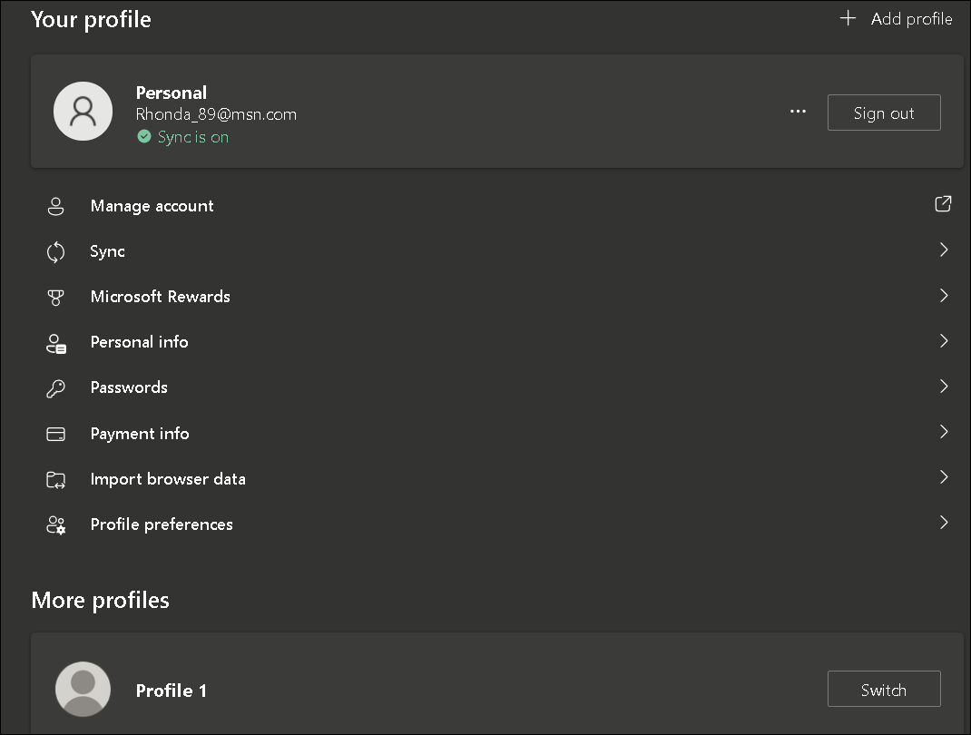The width and height of the screenshot is (971, 735).
Task: Sign out of the Personal profile
Action: (883, 112)
